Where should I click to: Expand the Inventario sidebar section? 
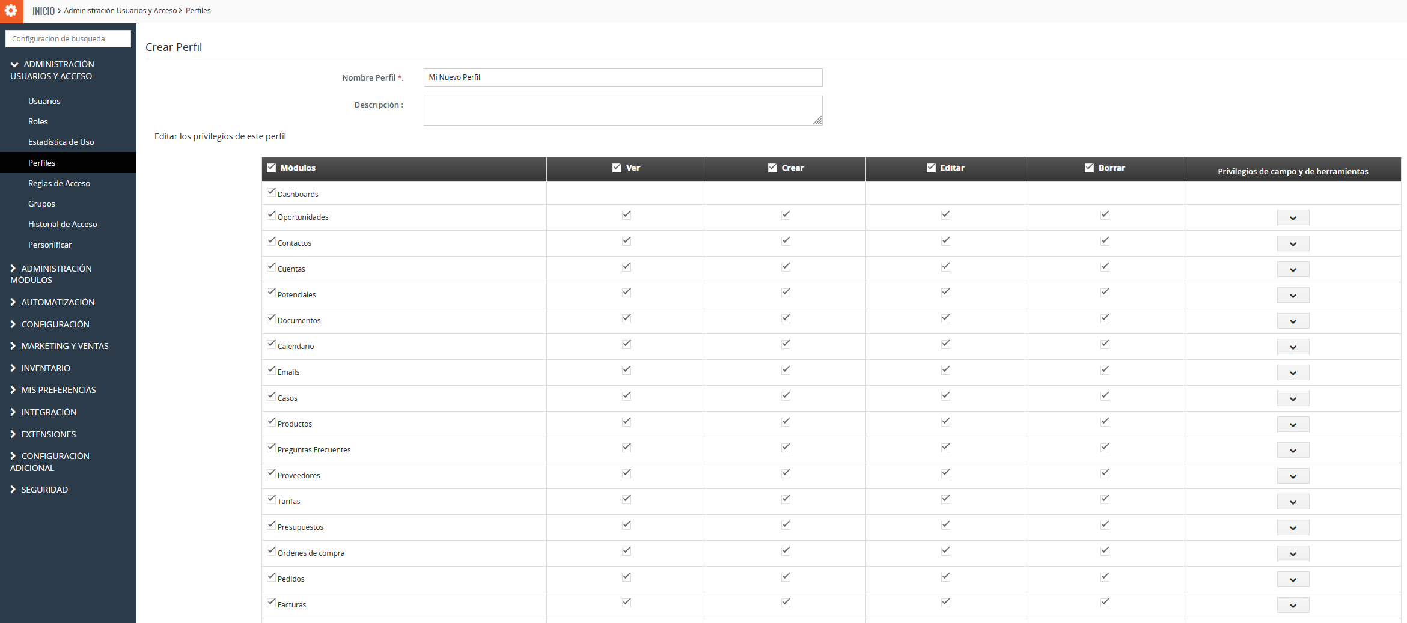40,368
